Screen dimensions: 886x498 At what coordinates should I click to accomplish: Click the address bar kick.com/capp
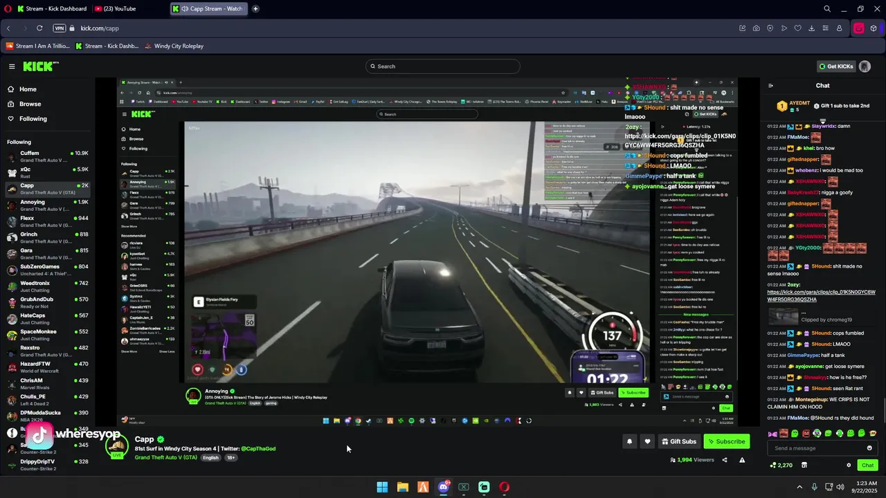point(100,28)
